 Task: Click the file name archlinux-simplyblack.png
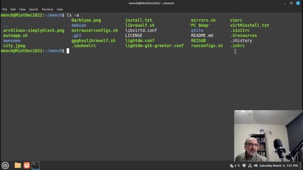[x=34, y=30]
